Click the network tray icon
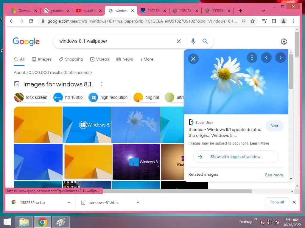The width and height of the screenshot is (305, 228). pyautogui.click(x=270, y=222)
